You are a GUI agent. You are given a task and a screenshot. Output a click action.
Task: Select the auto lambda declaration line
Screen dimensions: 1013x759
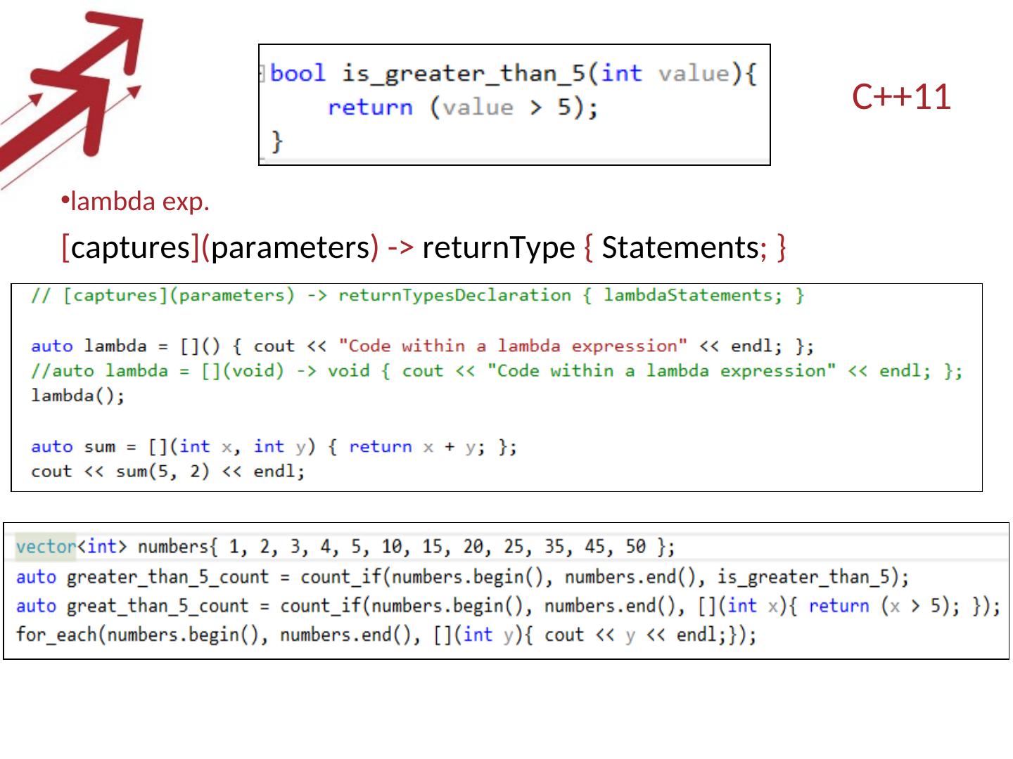click(x=422, y=345)
